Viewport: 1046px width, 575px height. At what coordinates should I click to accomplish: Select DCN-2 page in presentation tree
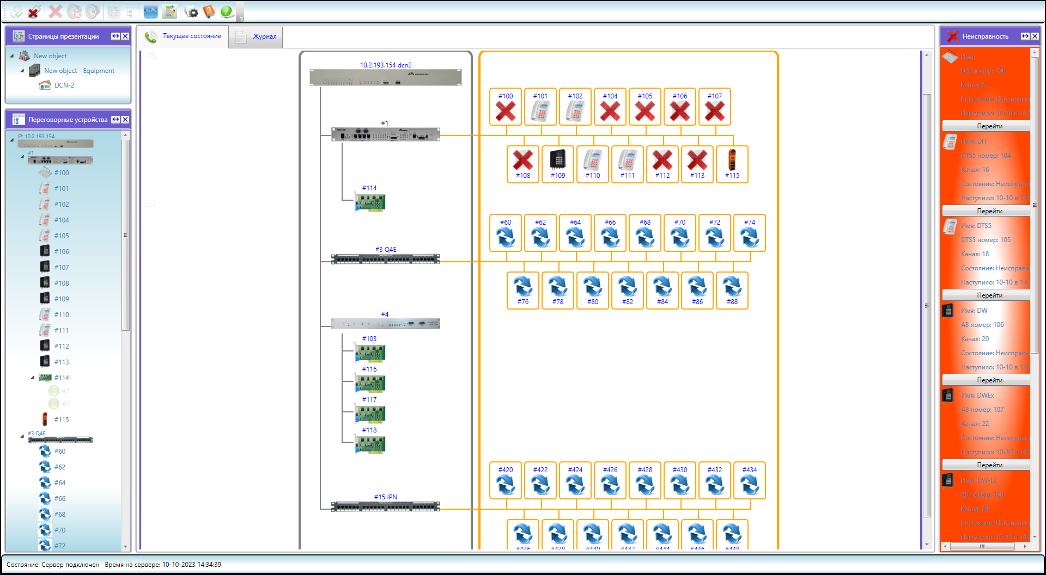point(64,85)
